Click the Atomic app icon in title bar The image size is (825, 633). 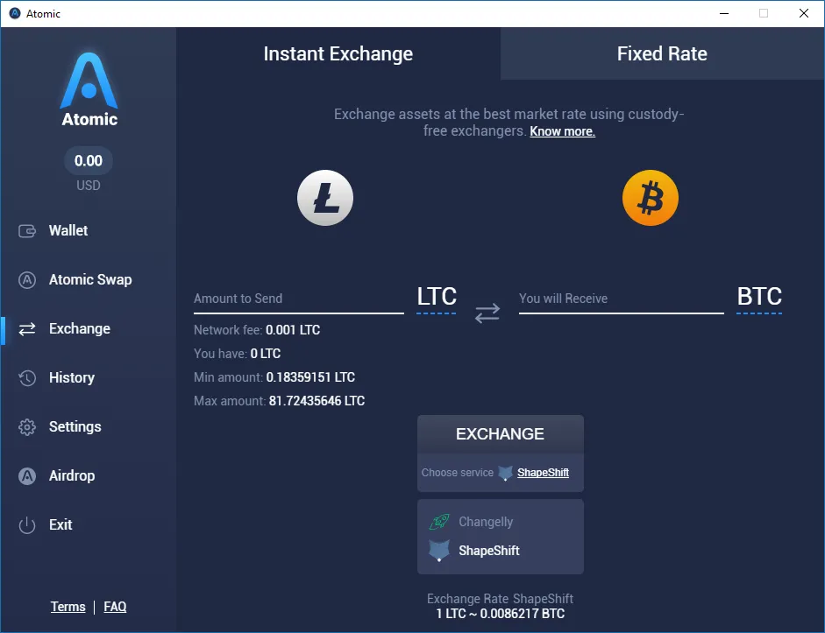(x=15, y=13)
